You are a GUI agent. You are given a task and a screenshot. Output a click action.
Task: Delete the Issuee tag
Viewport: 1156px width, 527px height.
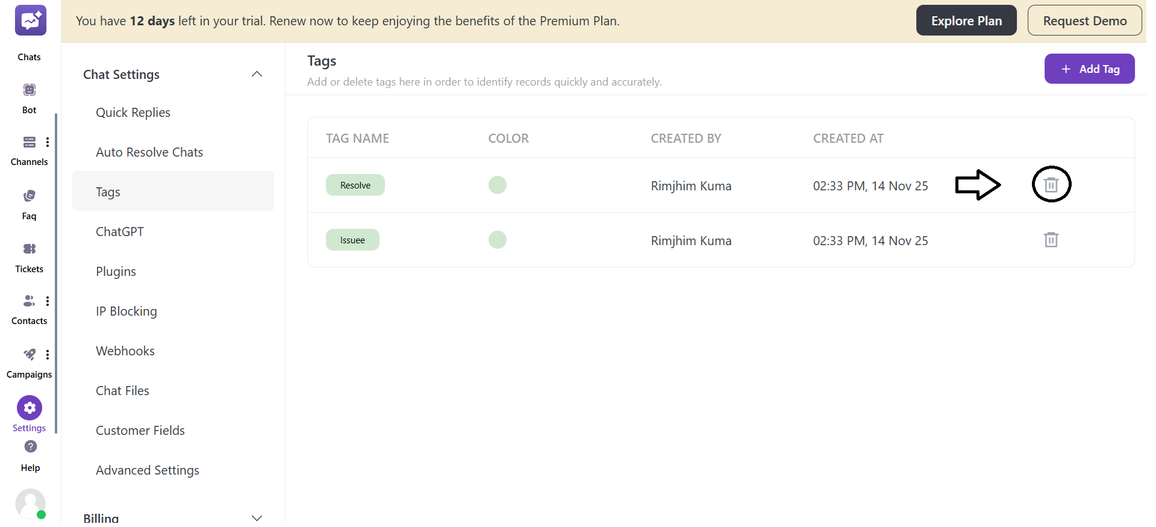1051,240
